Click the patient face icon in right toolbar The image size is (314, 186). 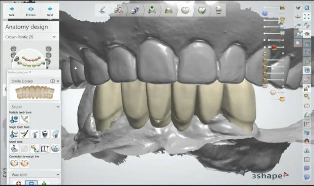(307, 141)
